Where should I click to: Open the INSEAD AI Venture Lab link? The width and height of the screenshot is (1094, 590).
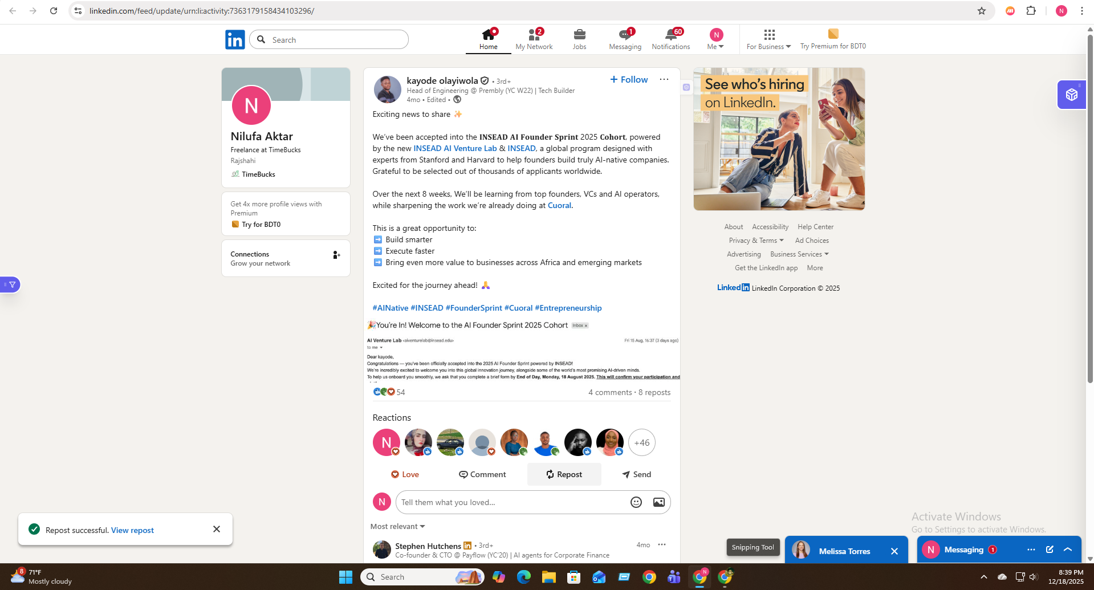pos(455,148)
